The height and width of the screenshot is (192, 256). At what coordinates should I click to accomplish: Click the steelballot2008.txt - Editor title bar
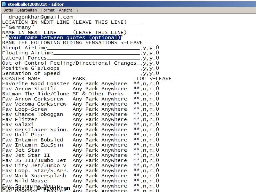coord(128,4)
